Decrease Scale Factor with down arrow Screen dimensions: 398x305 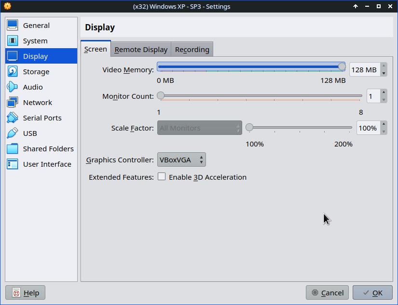pyautogui.click(x=384, y=132)
